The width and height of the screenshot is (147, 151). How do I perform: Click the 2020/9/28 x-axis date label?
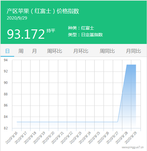tap(122, 138)
